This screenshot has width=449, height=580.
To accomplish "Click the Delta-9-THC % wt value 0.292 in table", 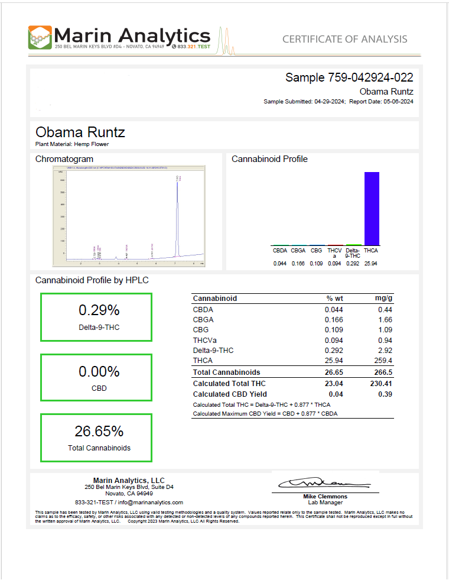I will (334, 350).
